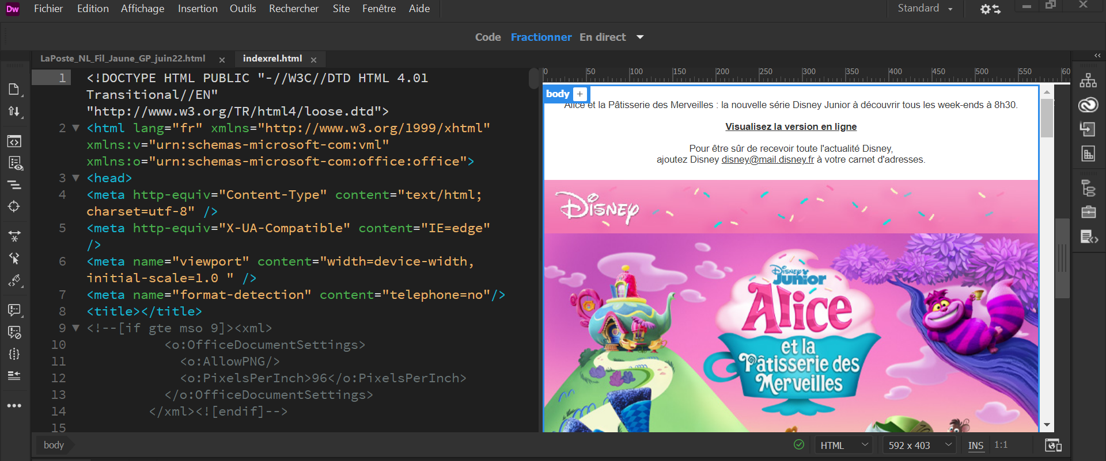Screen dimensions: 1106x461
Task: Click the disney@mail.disney.fr email link
Action: pos(768,159)
